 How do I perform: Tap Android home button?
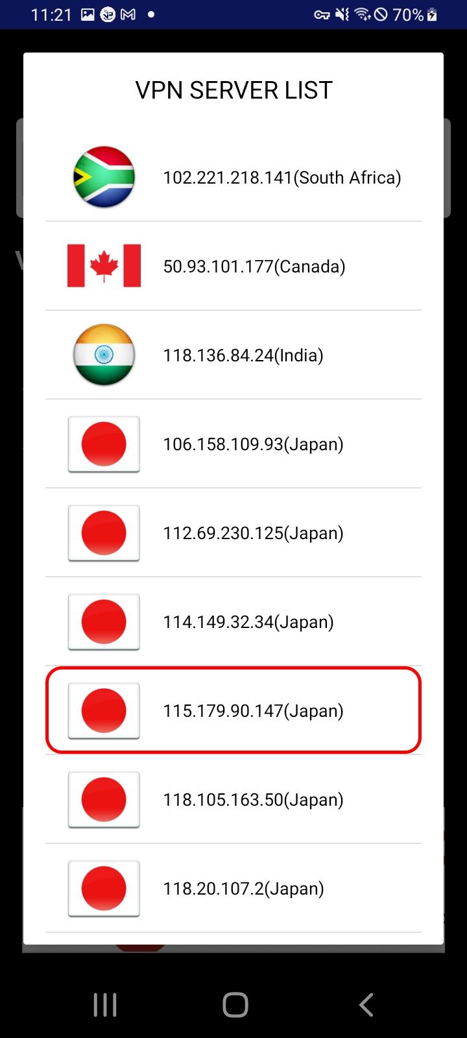tap(235, 1005)
